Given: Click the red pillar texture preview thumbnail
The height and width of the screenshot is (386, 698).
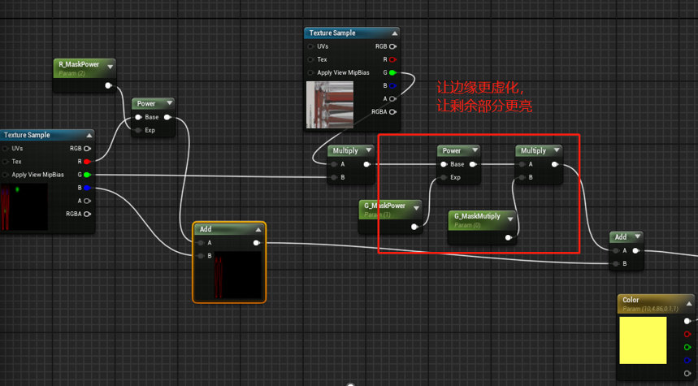Looking at the screenshot, I should tap(329, 104).
